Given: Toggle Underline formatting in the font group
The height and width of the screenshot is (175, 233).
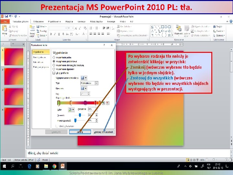Looking at the screenshot, I should (x=59, y=34).
